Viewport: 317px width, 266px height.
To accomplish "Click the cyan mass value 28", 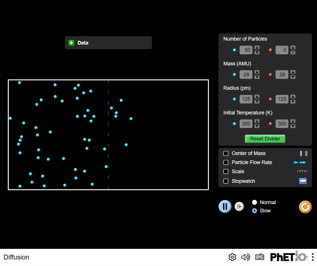I will pos(246,75).
